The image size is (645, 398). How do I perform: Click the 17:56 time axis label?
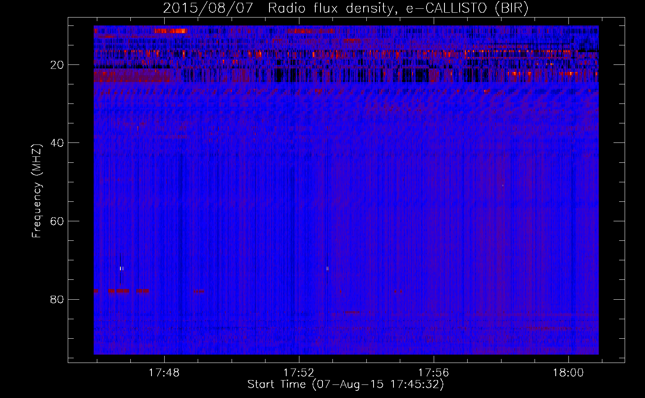pyautogui.click(x=433, y=373)
